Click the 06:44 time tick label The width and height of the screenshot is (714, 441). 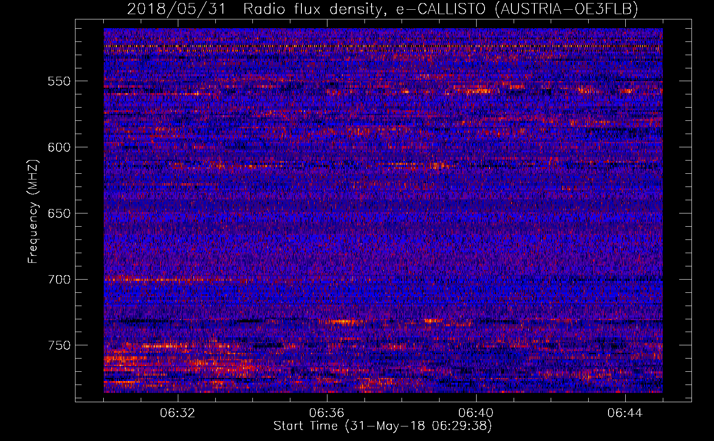click(x=625, y=413)
